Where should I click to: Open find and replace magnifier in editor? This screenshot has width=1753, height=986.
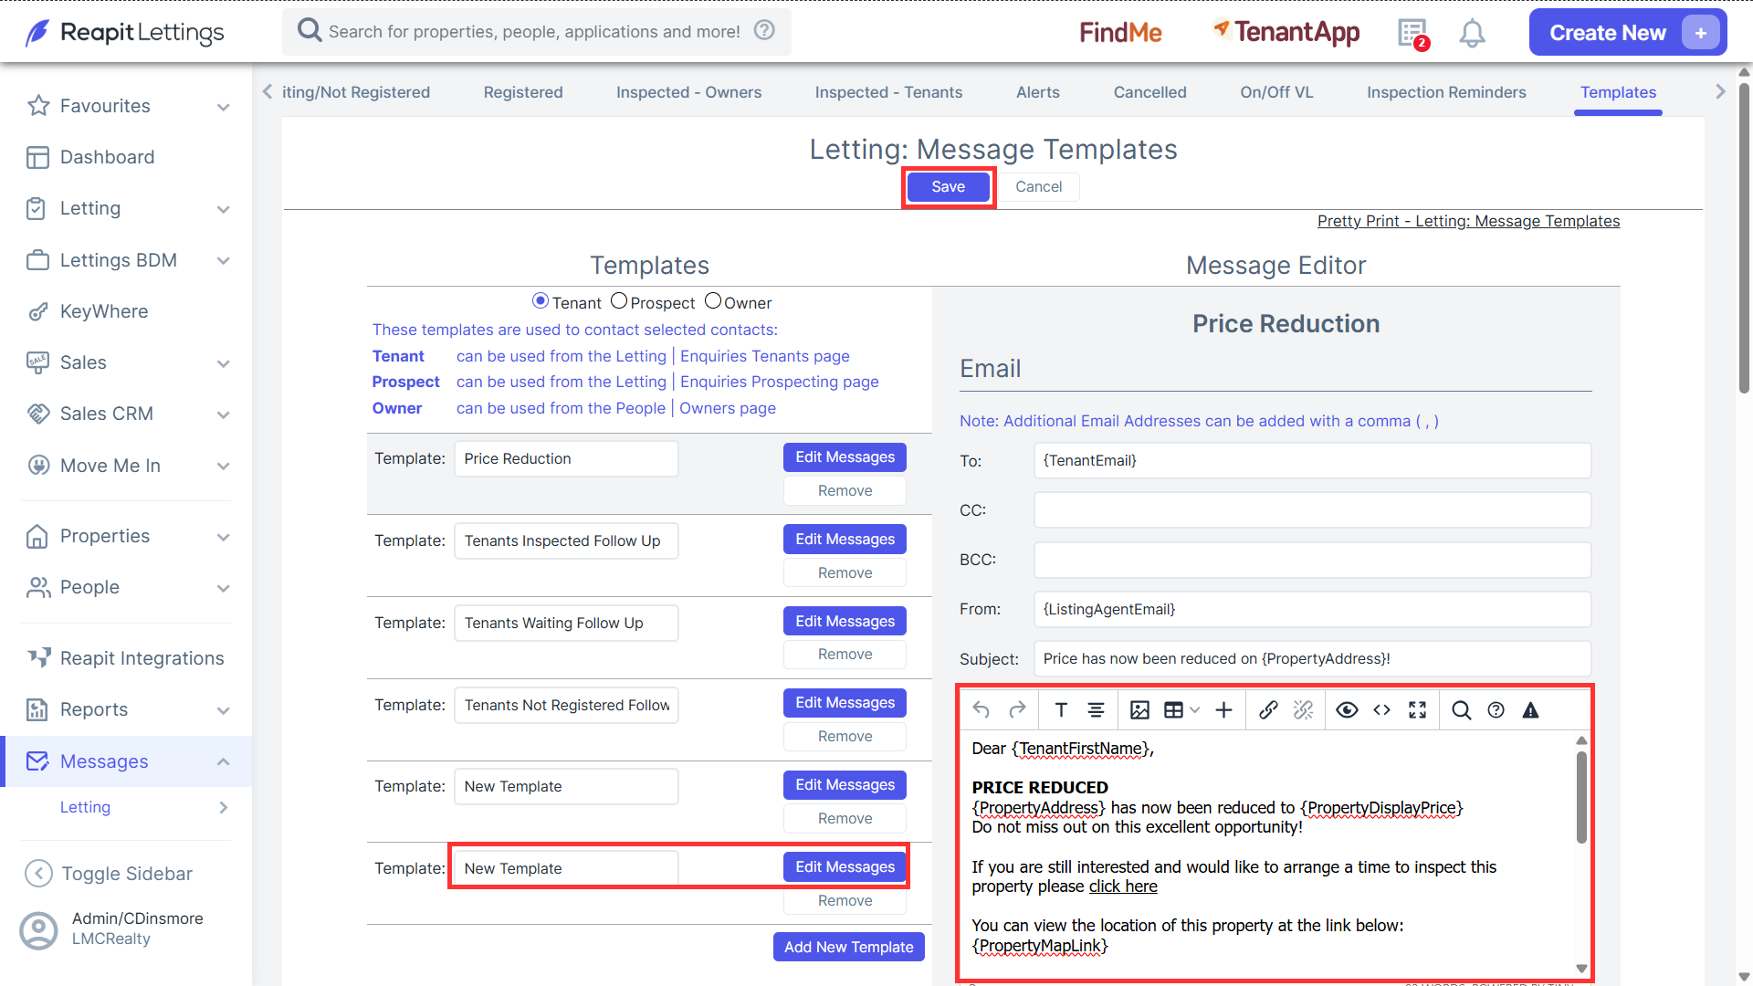pyautogui.click(x=1461, y=710)
